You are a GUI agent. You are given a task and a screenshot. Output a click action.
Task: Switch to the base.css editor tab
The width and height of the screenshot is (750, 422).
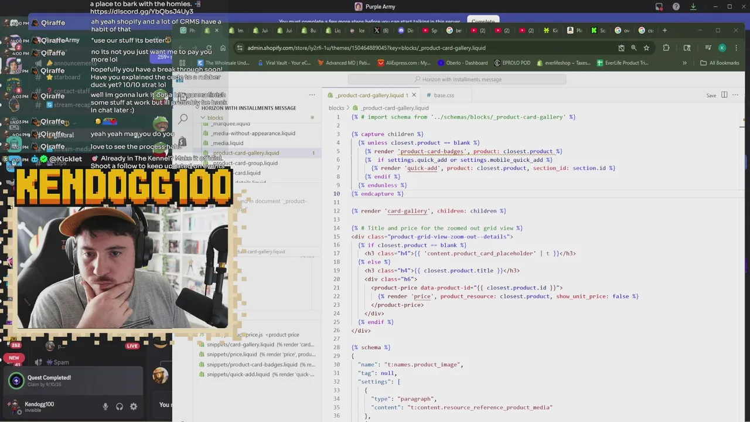tap(444, 95)
